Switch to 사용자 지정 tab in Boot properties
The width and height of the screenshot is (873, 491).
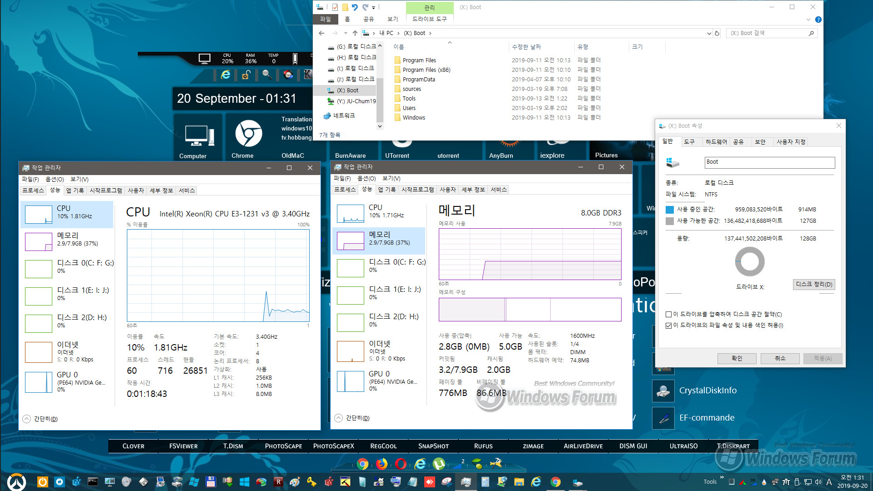[791, 142]
